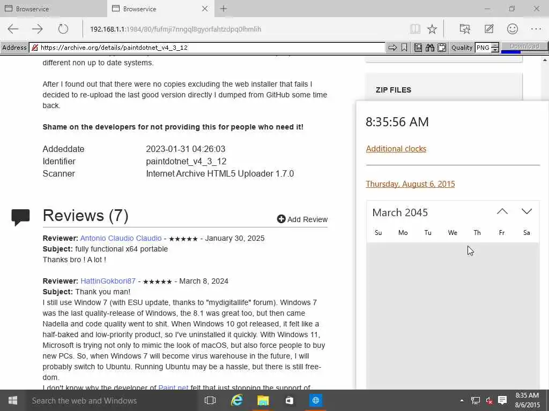This screenshot has width=549, height=411.
Task: Click the crossed padlock security icon
Action: click(x=35, y=48)
